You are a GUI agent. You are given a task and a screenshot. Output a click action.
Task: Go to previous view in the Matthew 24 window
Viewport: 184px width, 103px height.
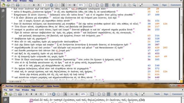tap(54, 94)
